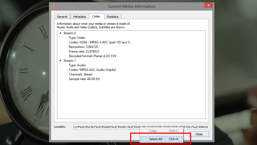The width and height of the screenshot is (257, 145).
Task: Choose Copy from the context menu
Action: click(x=162, y=131)
